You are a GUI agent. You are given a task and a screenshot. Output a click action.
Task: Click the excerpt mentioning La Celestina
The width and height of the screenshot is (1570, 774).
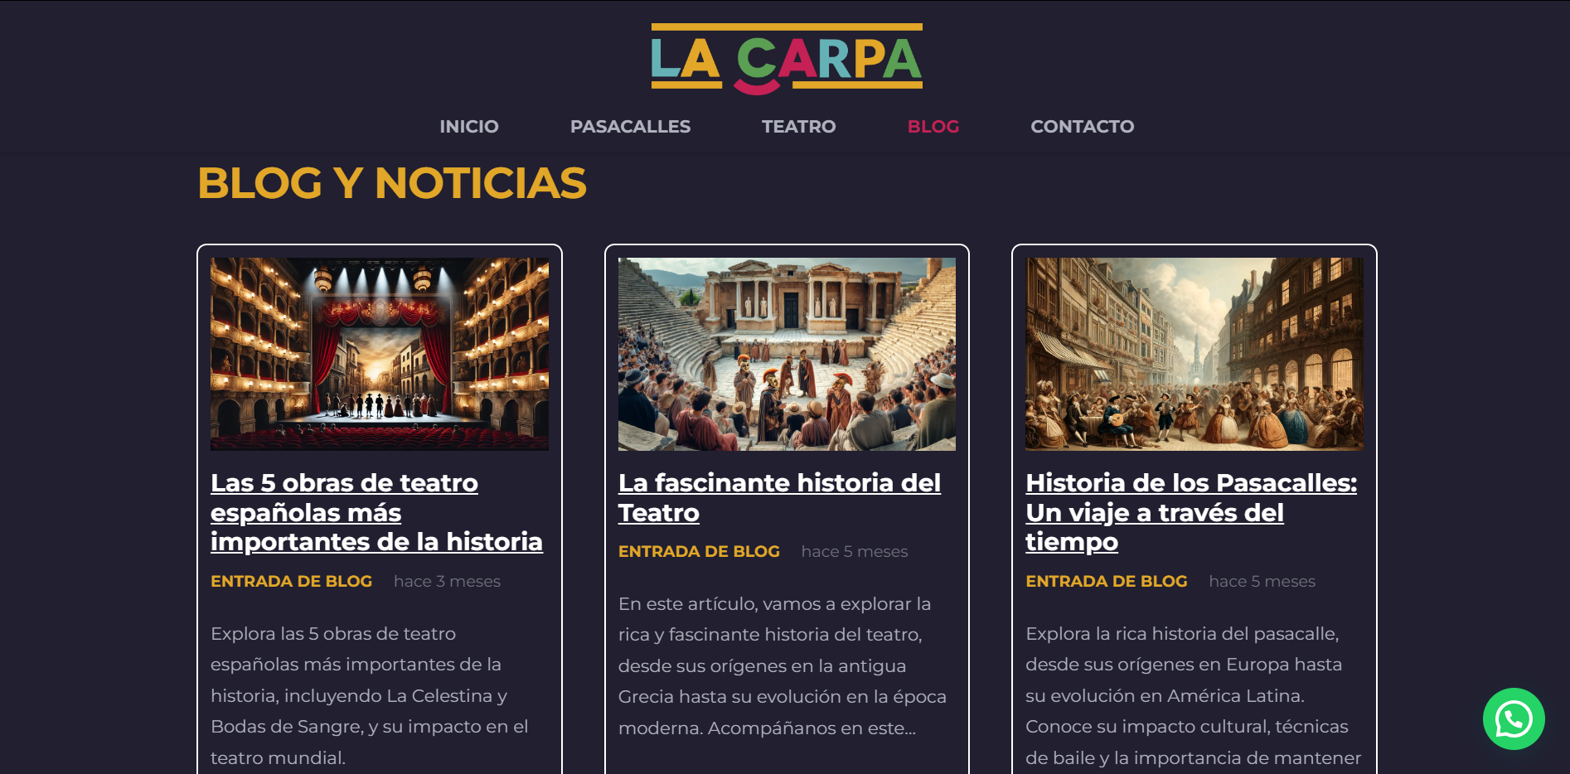pyautogui.click(x=370, y=695)
